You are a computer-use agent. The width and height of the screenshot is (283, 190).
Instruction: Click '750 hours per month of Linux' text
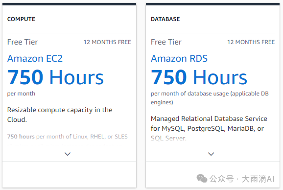67,137
